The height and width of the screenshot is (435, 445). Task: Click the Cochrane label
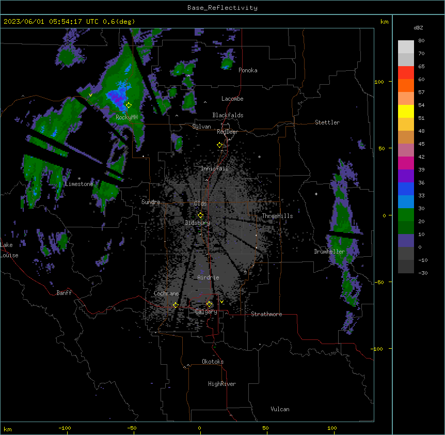(x=166, y=293)
